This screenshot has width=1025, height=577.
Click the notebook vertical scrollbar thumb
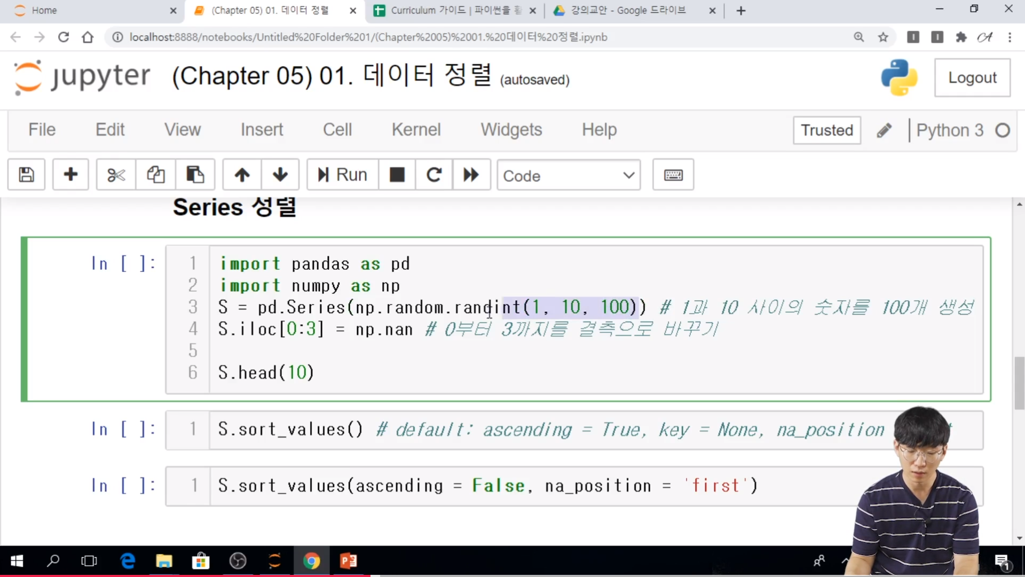point(1019,382)
